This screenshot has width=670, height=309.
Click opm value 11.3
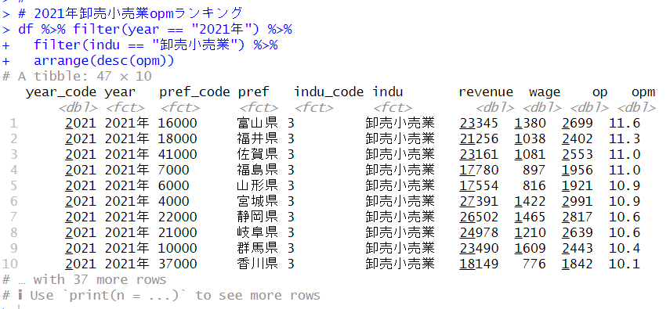coord(625,138)
